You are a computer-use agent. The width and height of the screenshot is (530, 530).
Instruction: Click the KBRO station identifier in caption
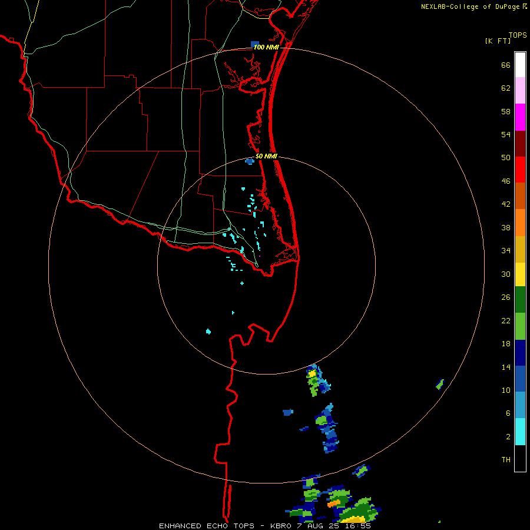[x=281, y=526]
